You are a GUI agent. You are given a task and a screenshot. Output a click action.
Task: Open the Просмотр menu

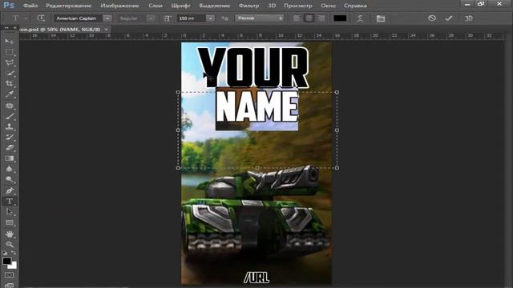click(298, 6)
